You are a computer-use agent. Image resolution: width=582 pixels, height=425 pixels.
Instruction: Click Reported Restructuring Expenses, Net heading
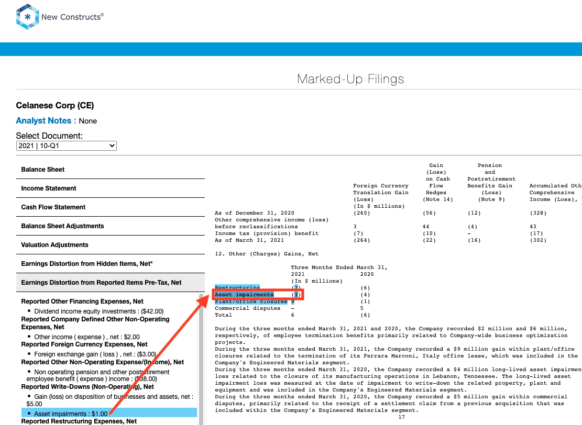79,421
